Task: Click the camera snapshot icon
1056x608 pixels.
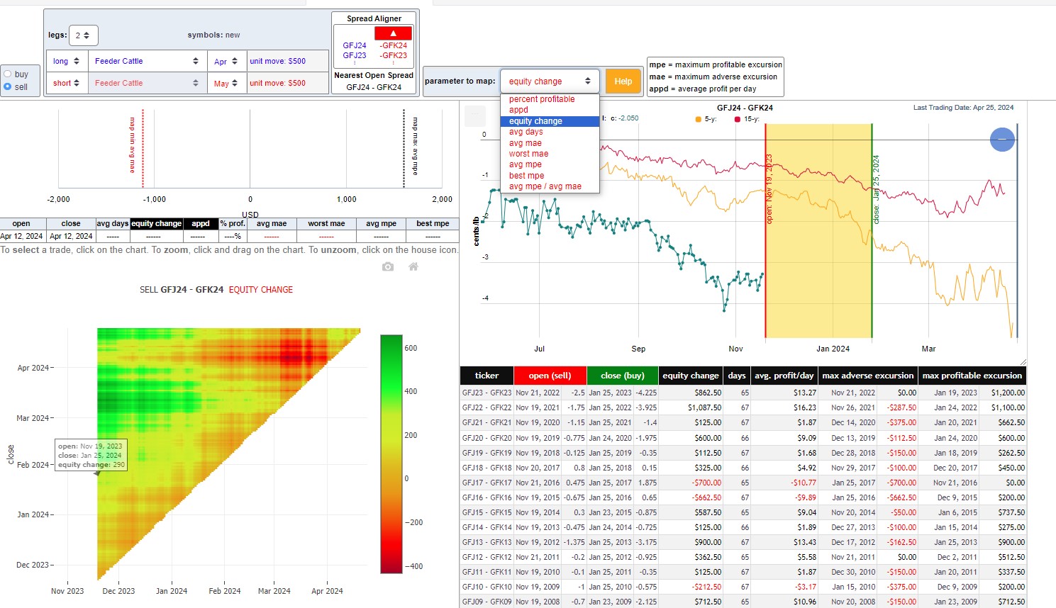Action: pyautogui.click(x=388, y=266)
